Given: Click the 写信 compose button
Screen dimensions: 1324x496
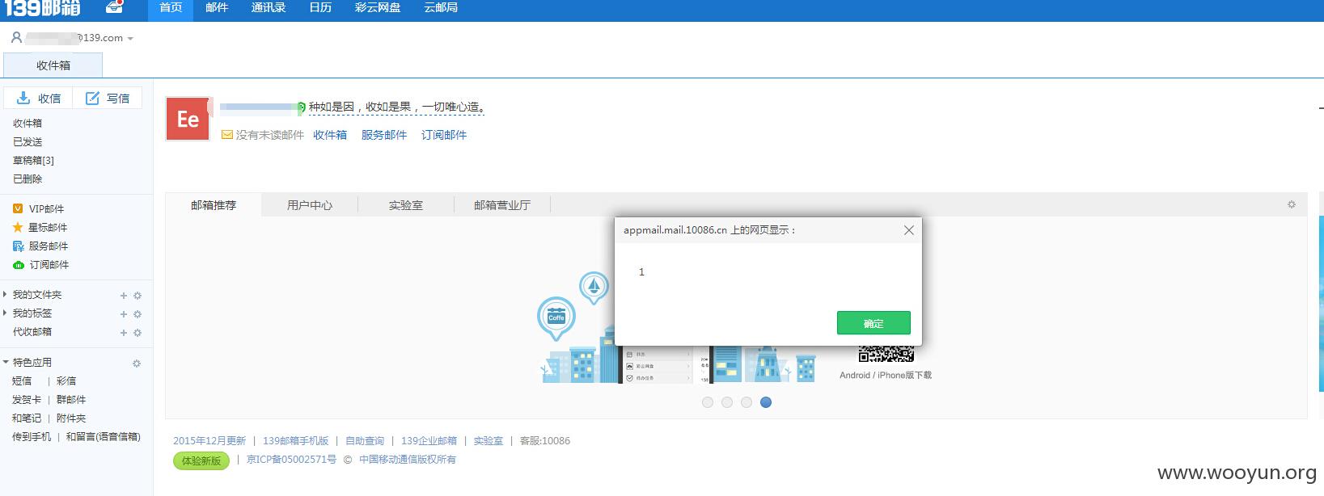Looking at the screenshot, I should click(x=108, y=98).
